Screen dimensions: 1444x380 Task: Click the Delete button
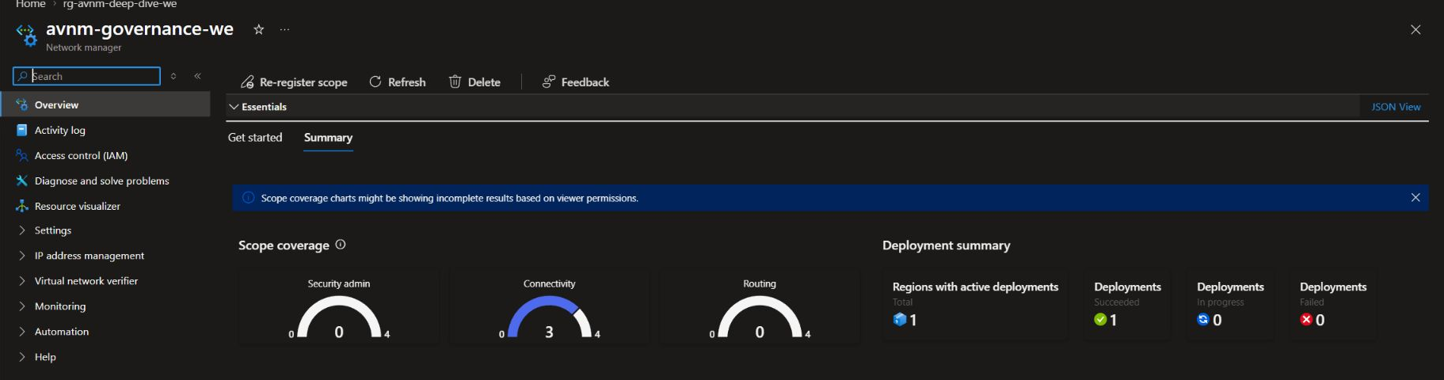coord(475,82)
